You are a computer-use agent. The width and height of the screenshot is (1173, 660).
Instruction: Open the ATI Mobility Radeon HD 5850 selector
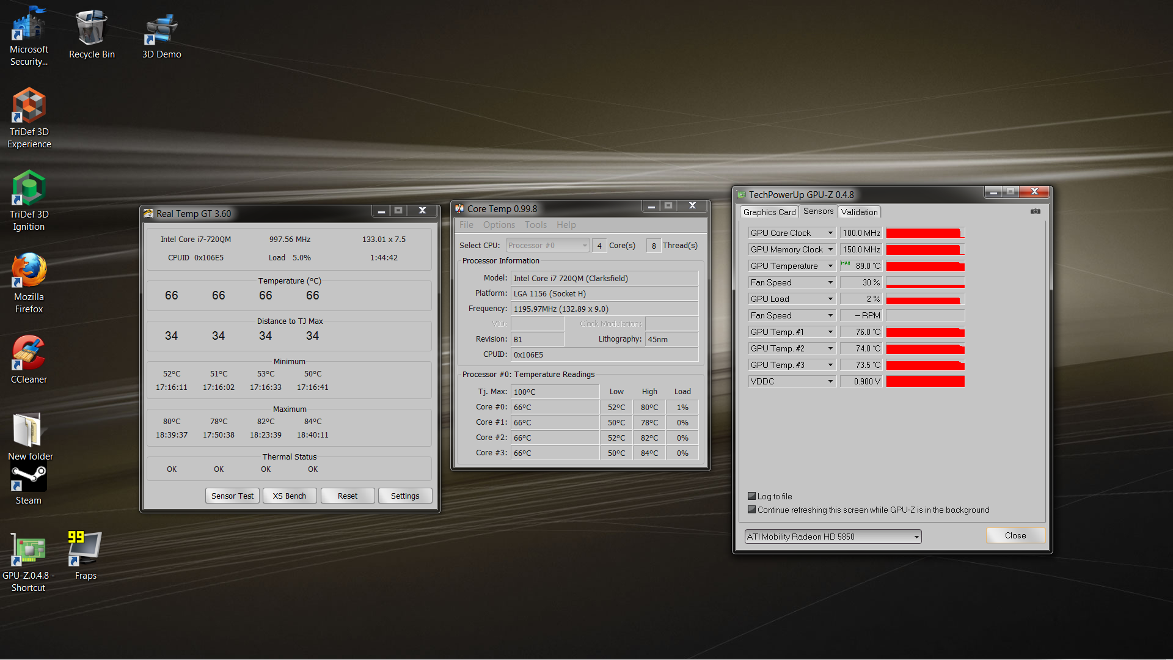point(833,537)
